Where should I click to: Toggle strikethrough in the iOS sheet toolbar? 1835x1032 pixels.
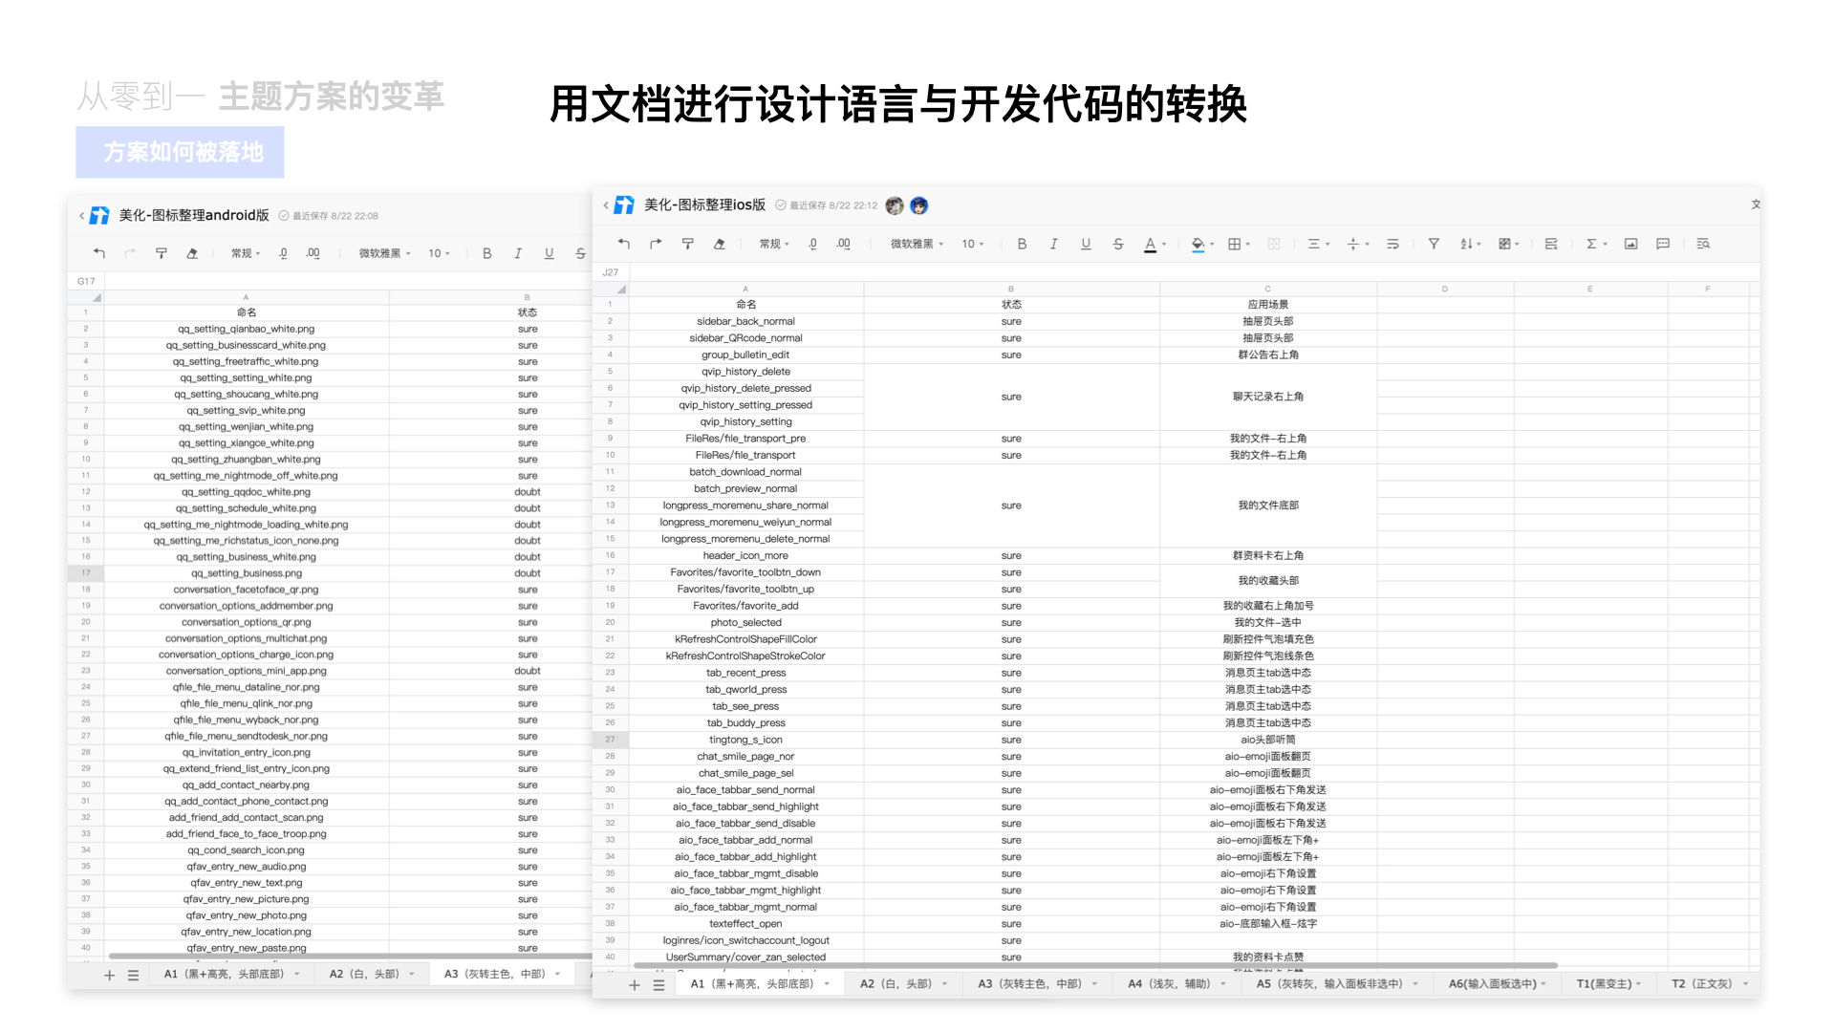pos(1118,244)
